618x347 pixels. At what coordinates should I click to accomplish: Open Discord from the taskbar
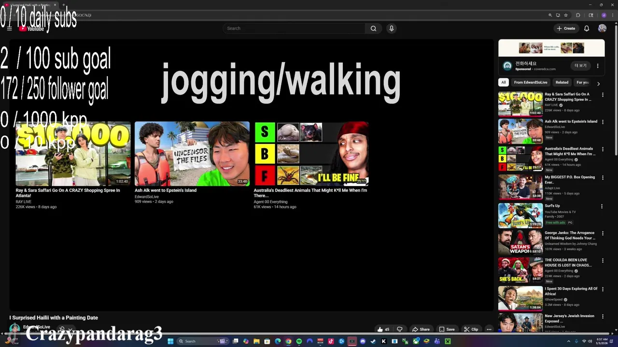coord(363,341)
